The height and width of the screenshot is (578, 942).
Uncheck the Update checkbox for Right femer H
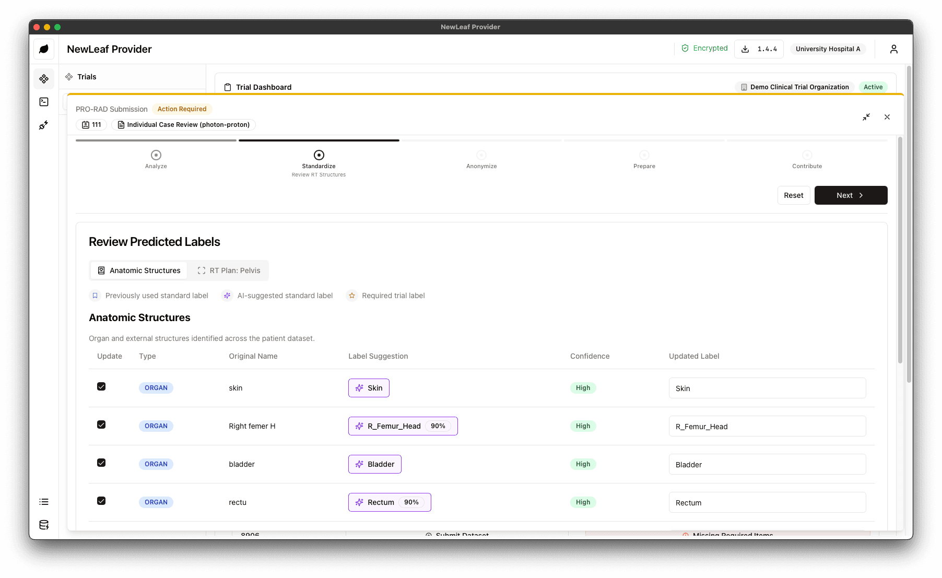click(101, 424)
